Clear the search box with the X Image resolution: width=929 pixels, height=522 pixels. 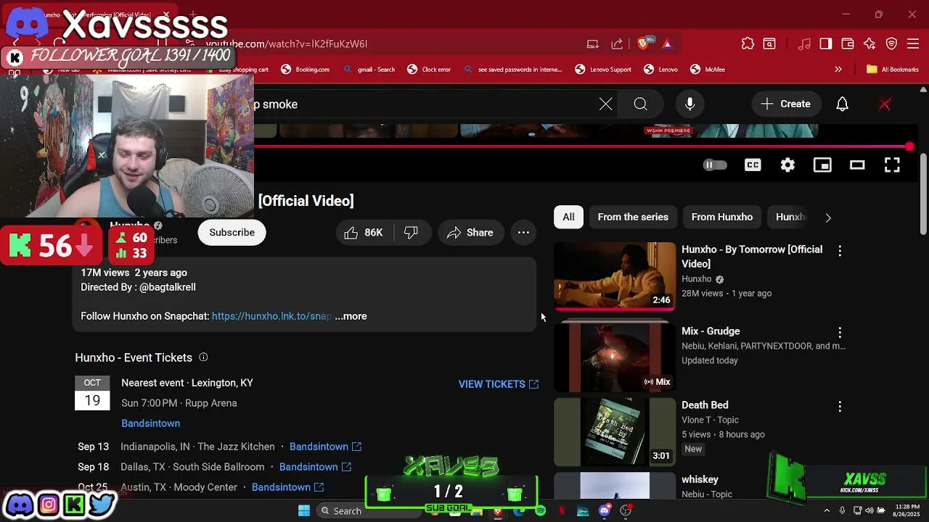pyautogui.click(x=606, y=104)
